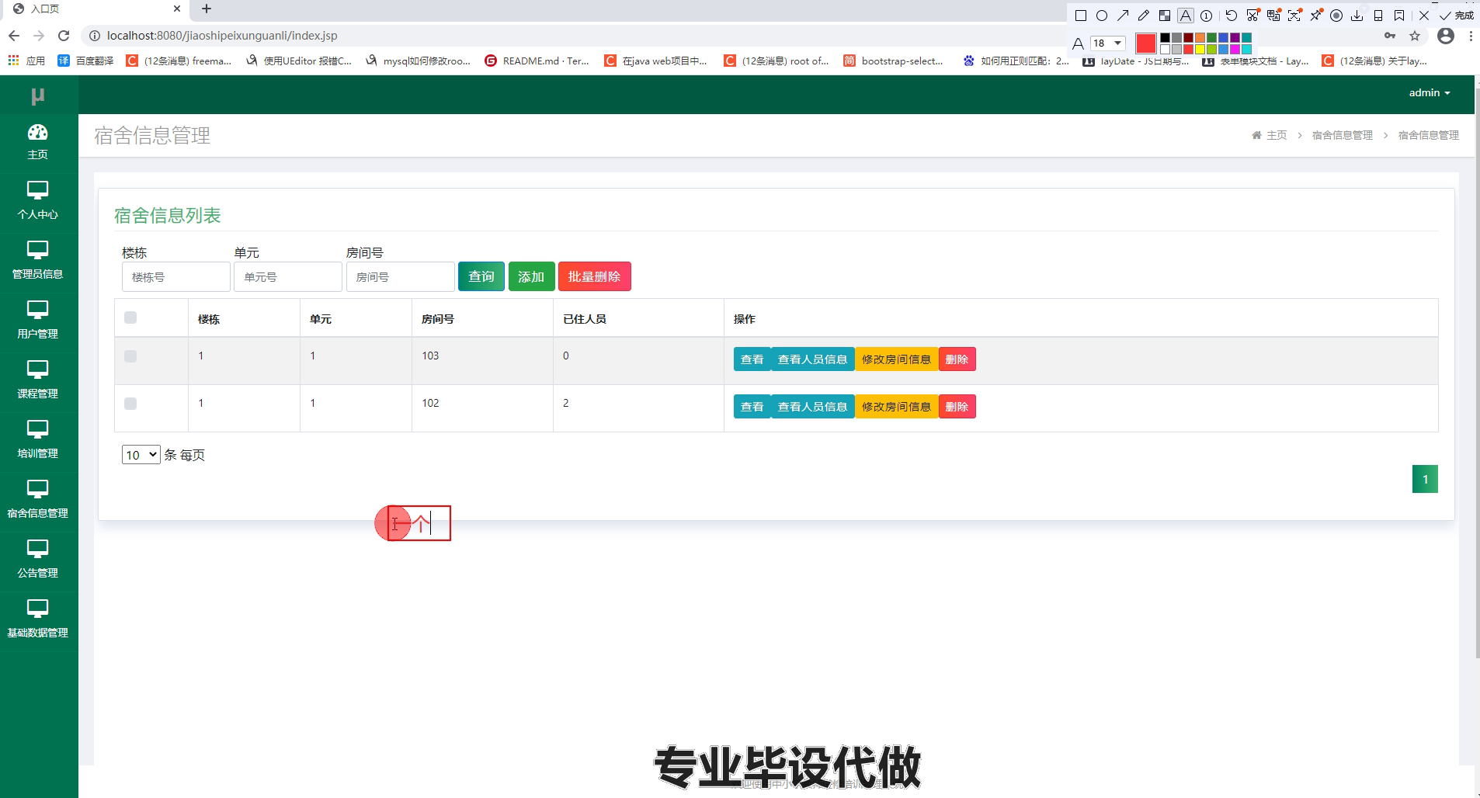Viewport: 1480px width, 798px height.
Task: Delete room 103 with 删除
Action: click(957, 359)
